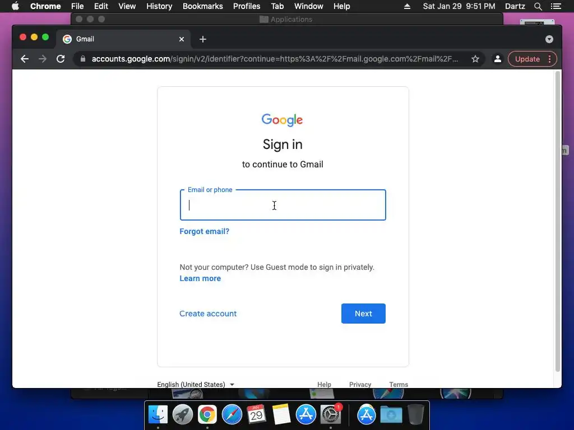Open Finder from the Dock
574x430 pixels.
158,415
